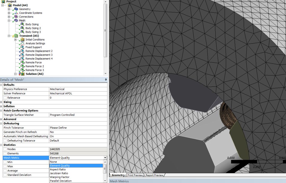Image resolution: width=286 pixels, height=183 pixels.
Task: Click the Geometry node icon
Action: coord(16,9)
